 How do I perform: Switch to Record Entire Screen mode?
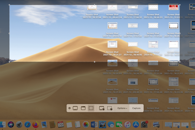[x=102, y=108]
